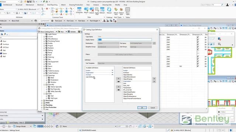
Task: Open the Drawing Production ribbon tab
Action: point(76,5)
